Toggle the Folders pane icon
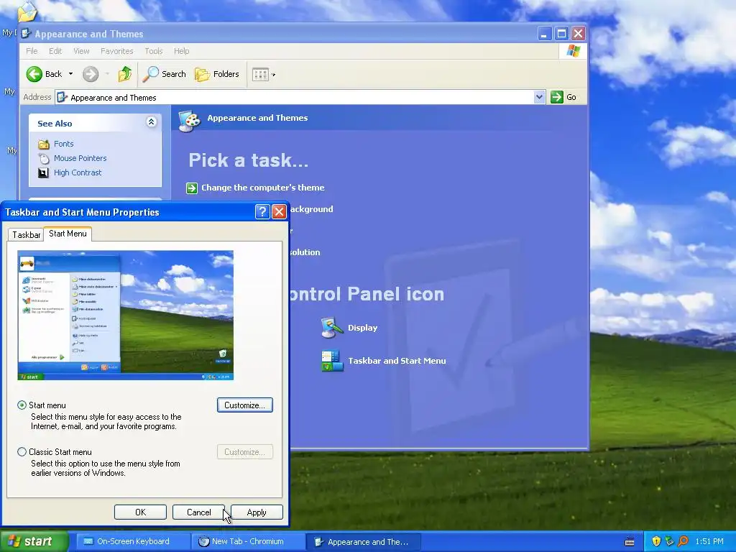The height and width of the screenshot is (552, 736). (x=202, y=74)
